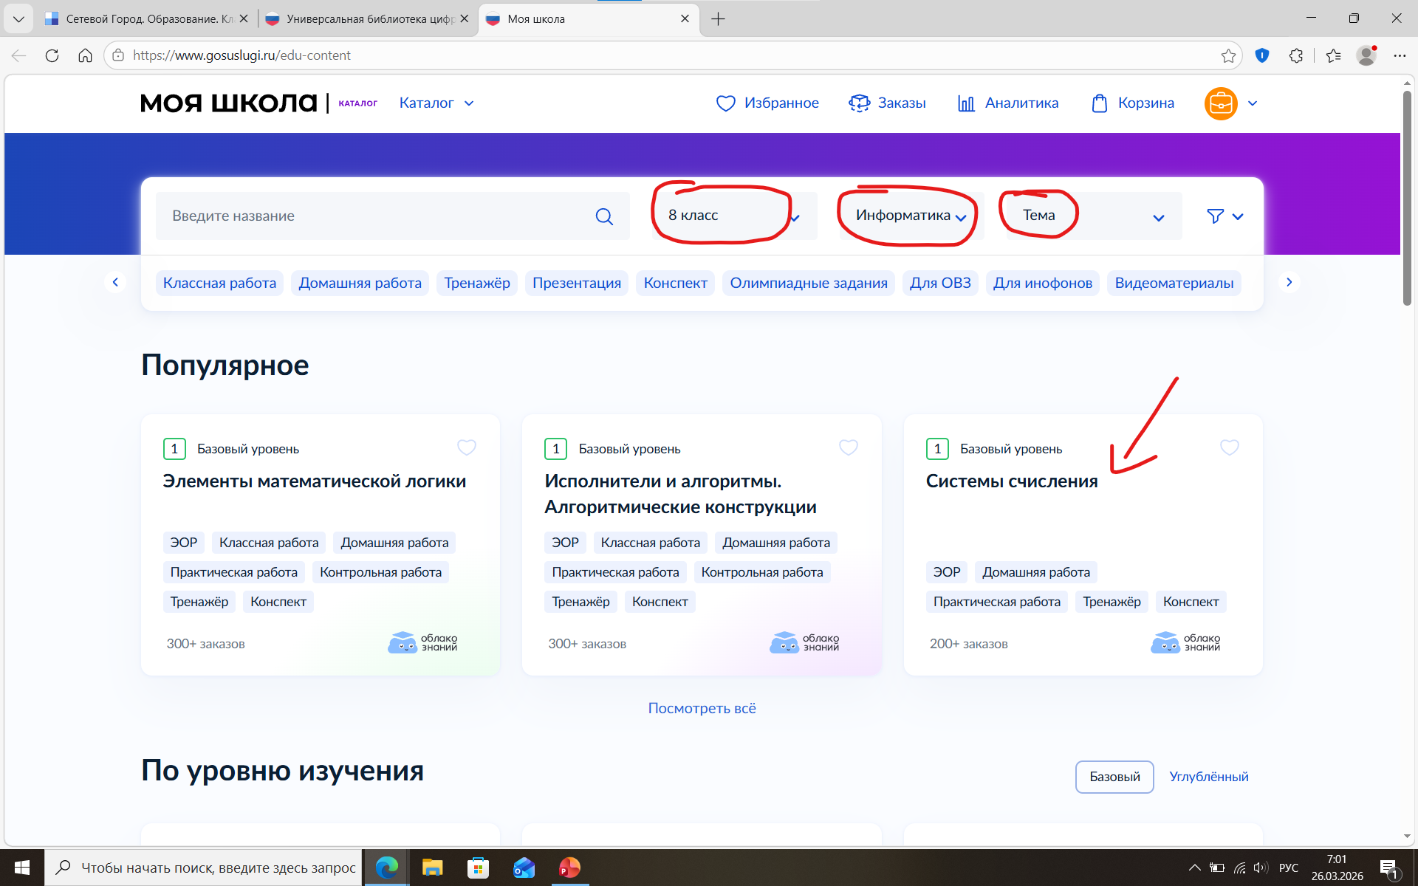Expand the 8 класс dropdown
Viewport: 1418px width, 886px height.
[x=734, y=216]
